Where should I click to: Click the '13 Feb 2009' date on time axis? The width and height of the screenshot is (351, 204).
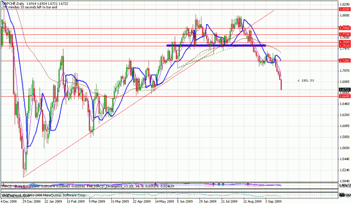[x=76, y=202]
